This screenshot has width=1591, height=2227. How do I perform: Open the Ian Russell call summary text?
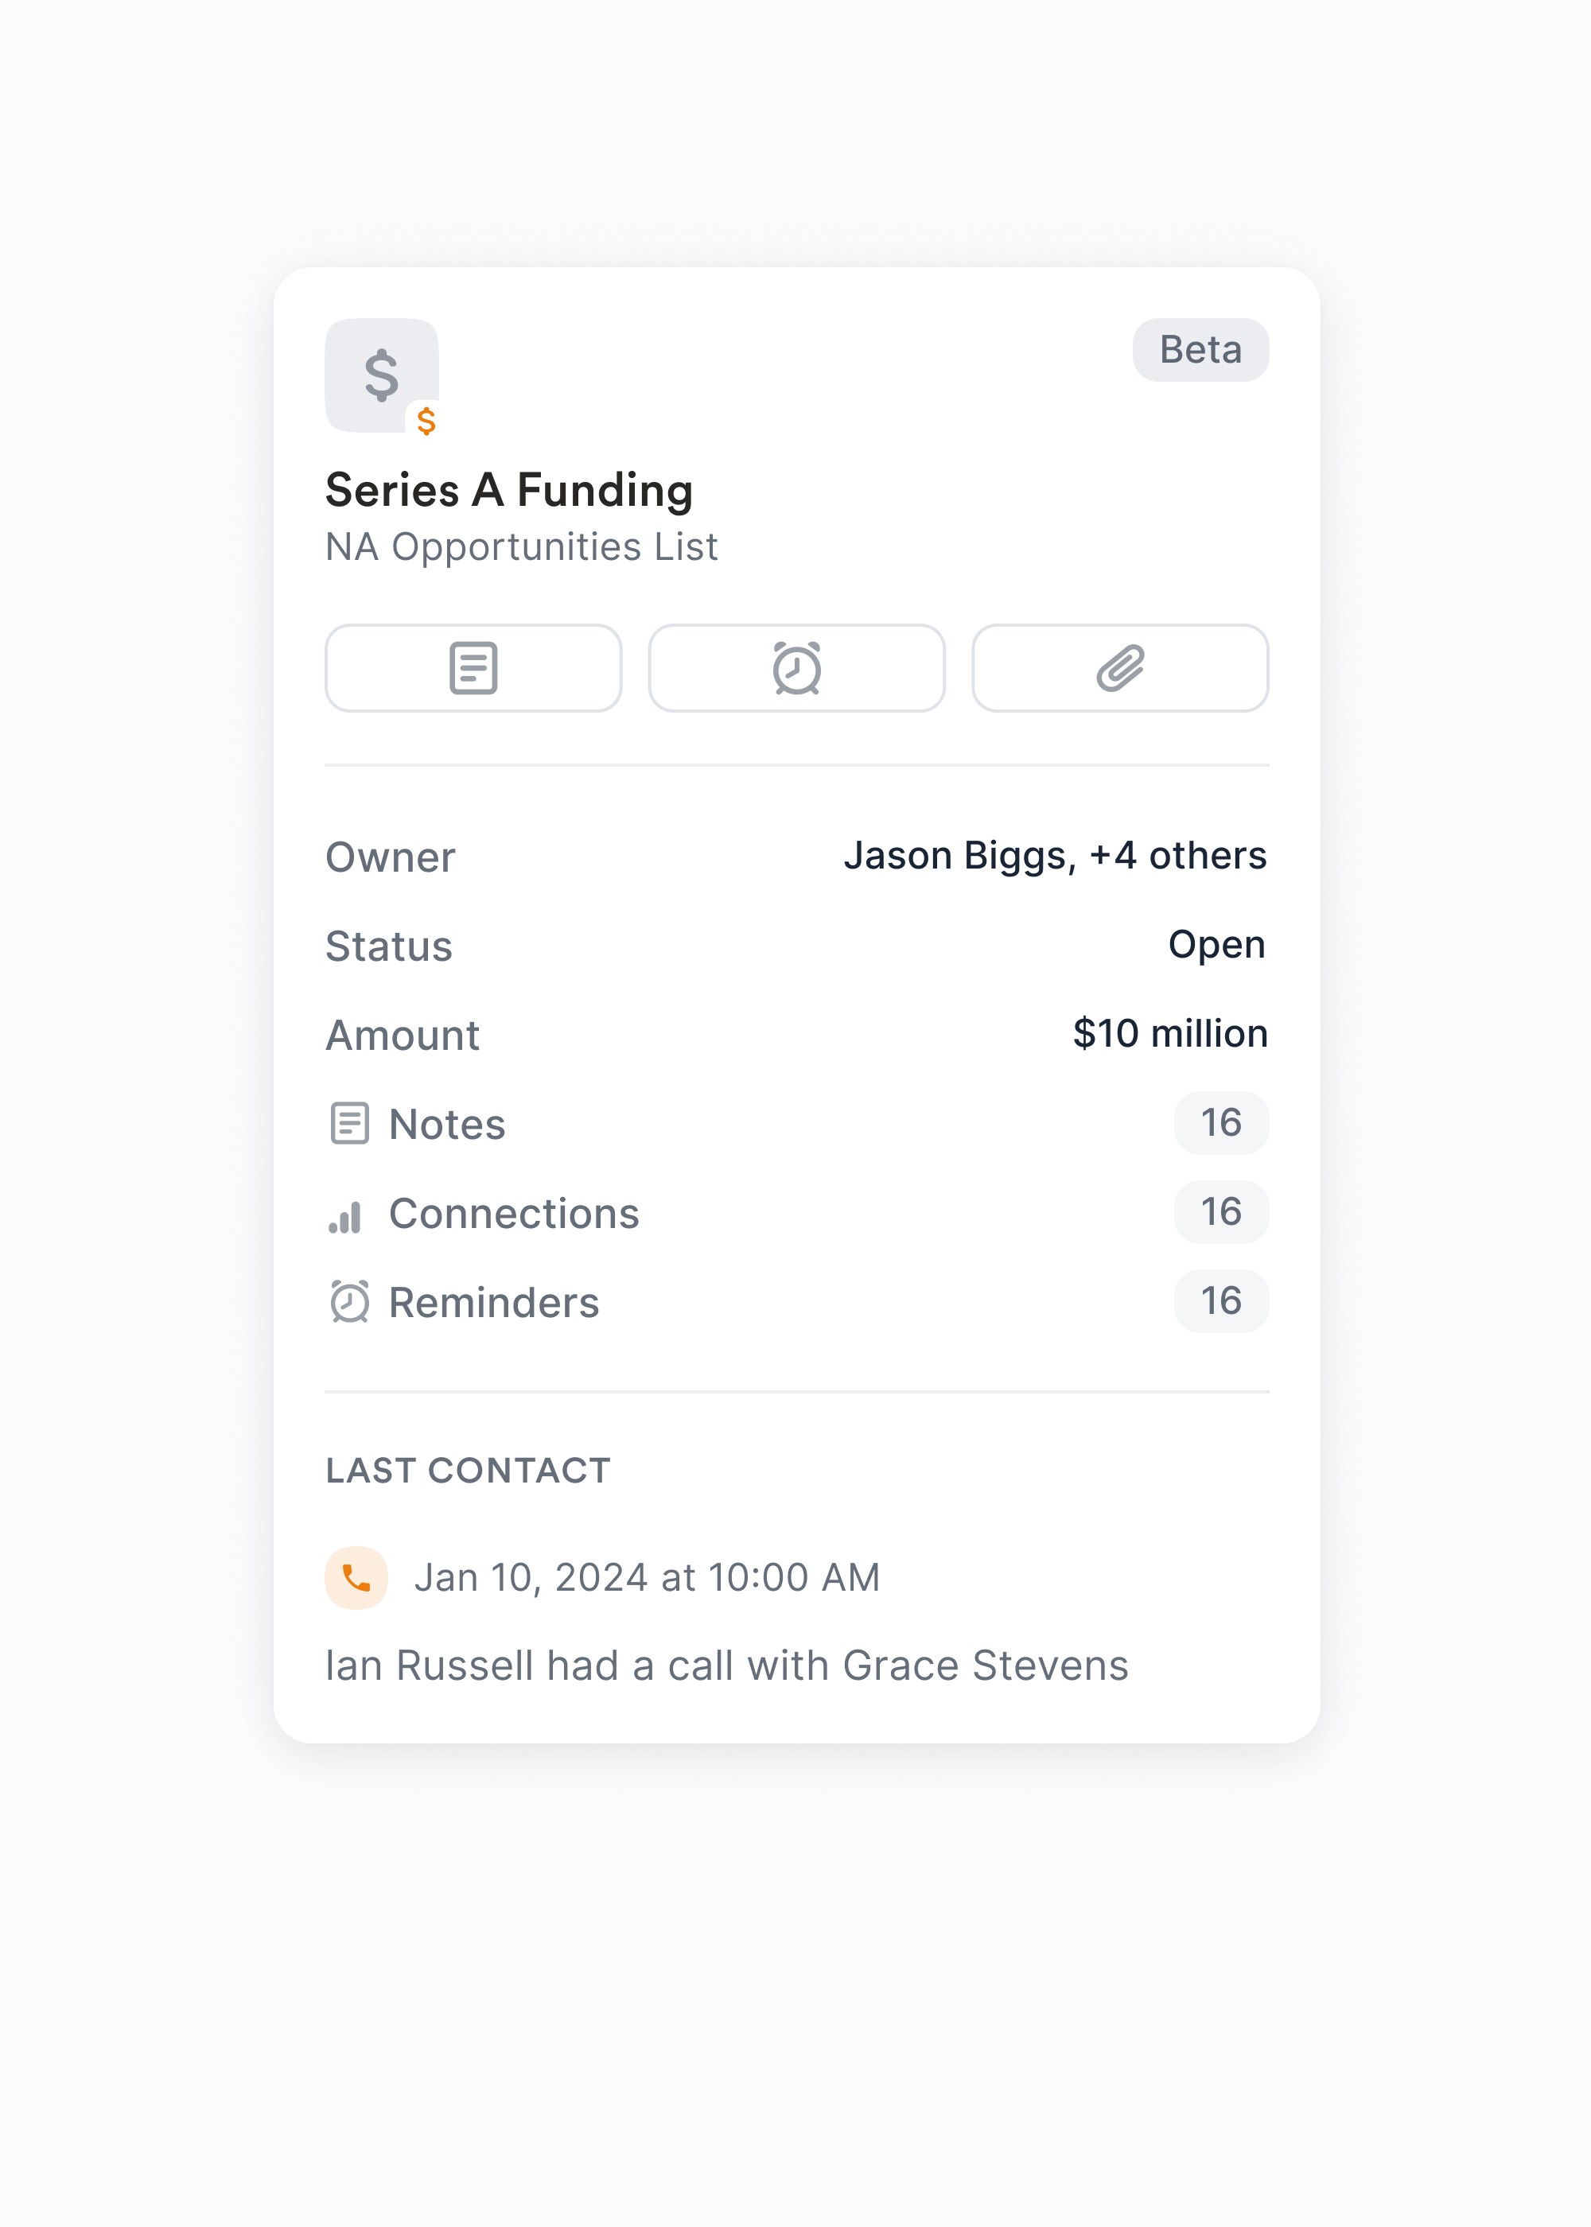tap(727, 1665)
